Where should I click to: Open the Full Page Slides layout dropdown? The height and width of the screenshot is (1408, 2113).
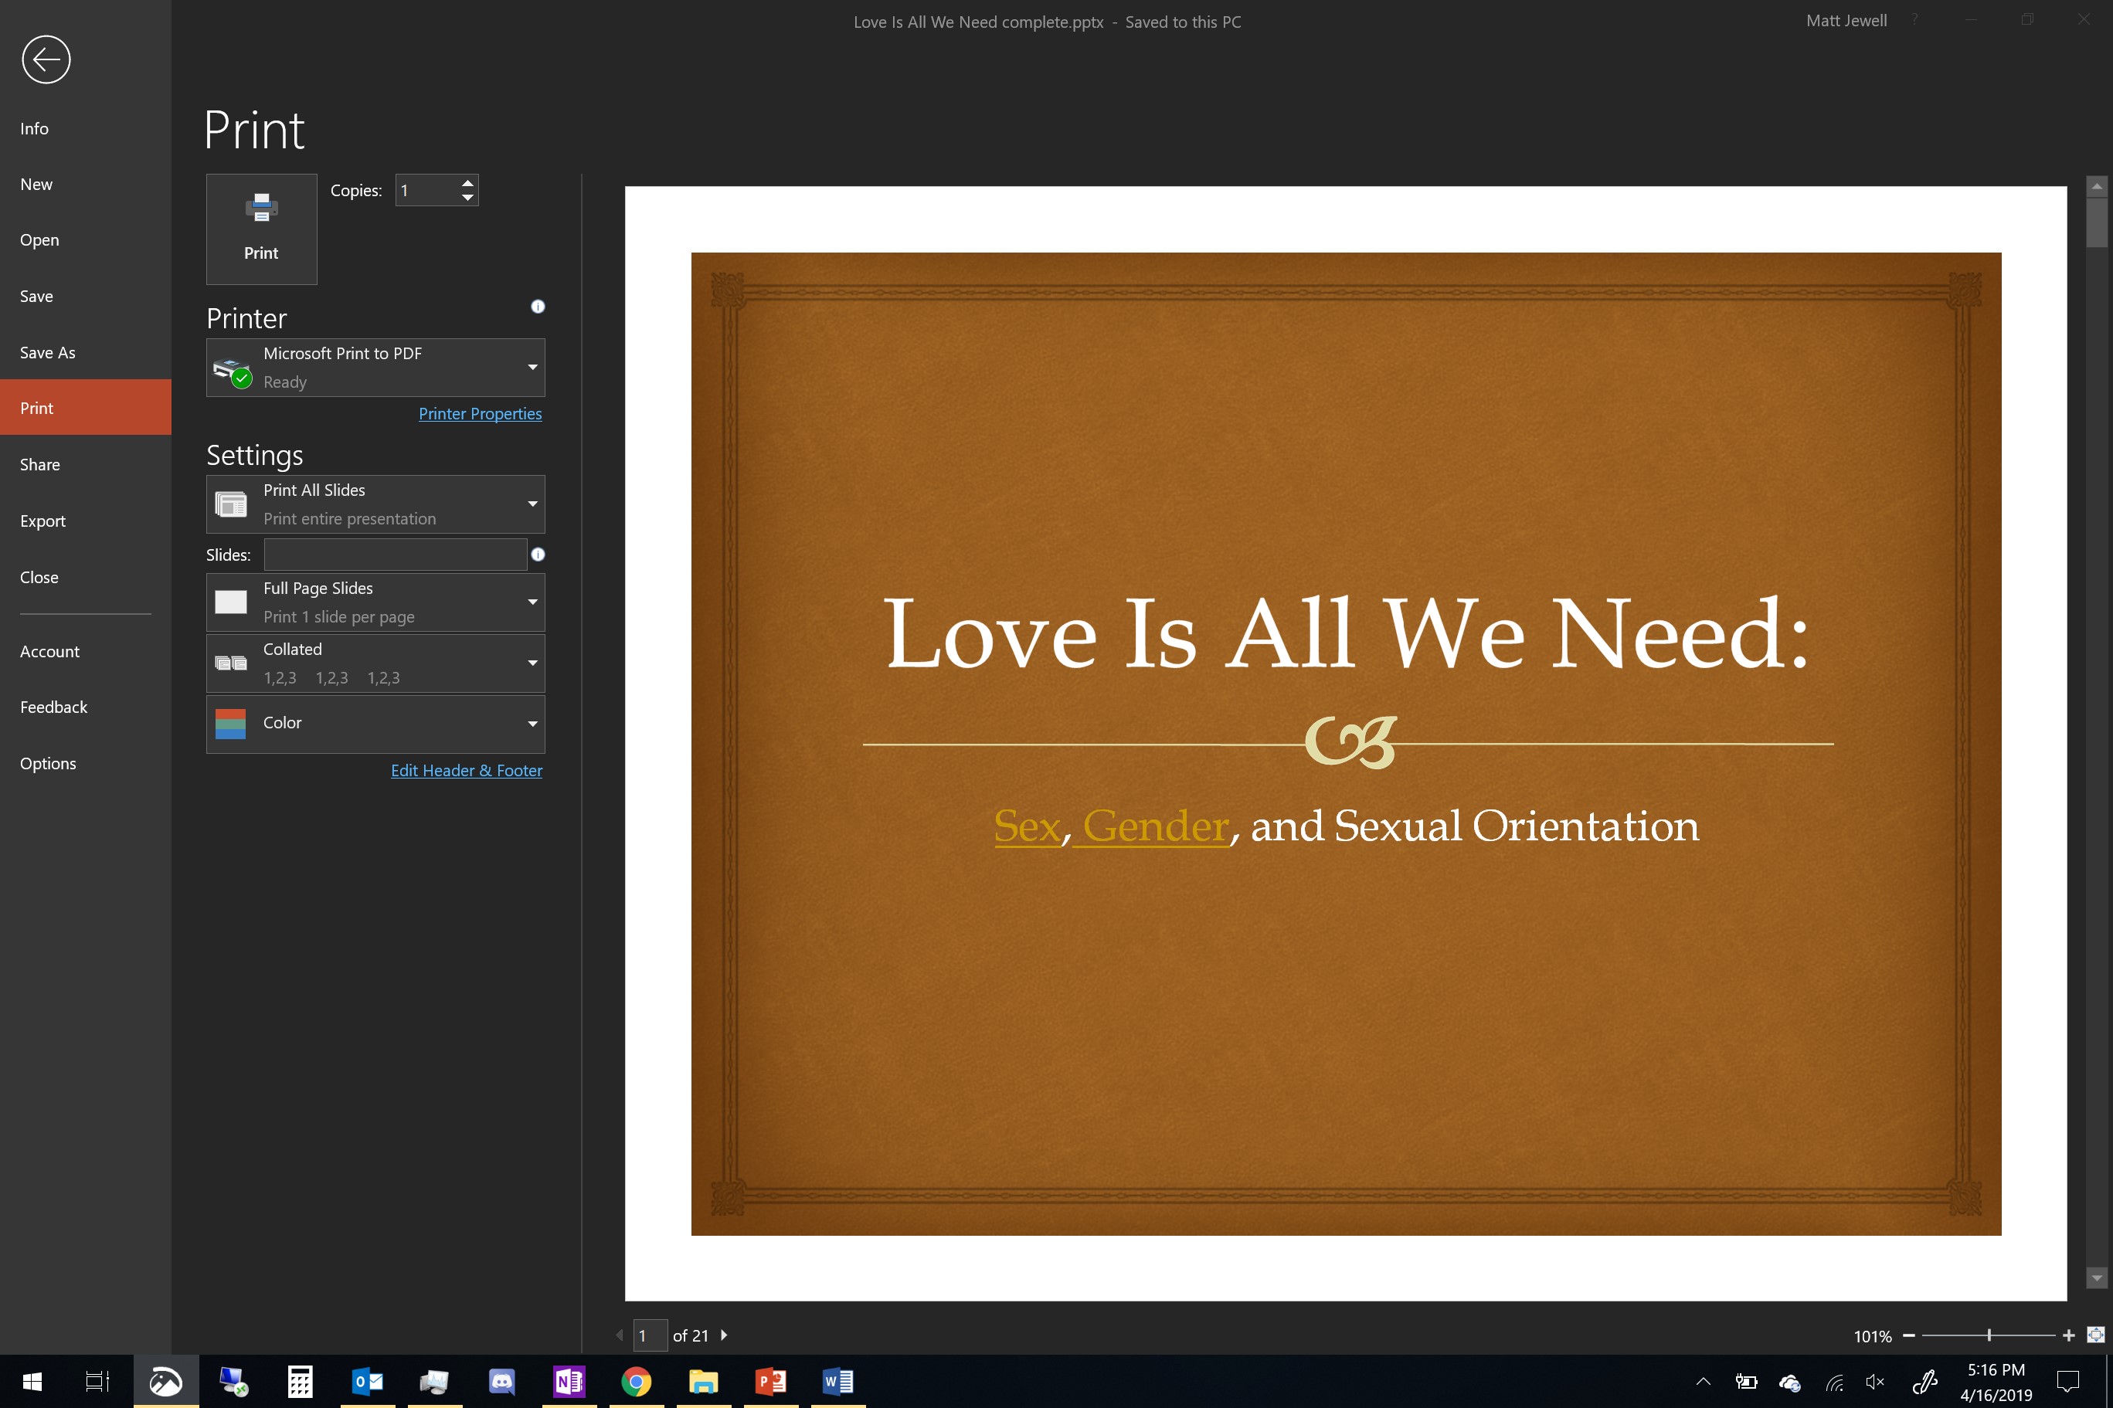[375, 602]
